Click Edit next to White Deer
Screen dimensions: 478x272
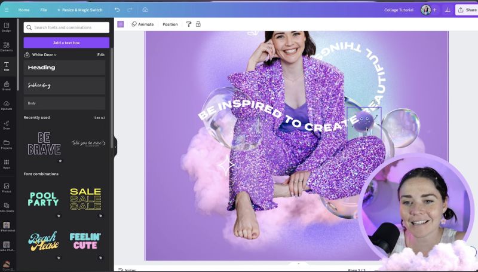click(101, 55)
